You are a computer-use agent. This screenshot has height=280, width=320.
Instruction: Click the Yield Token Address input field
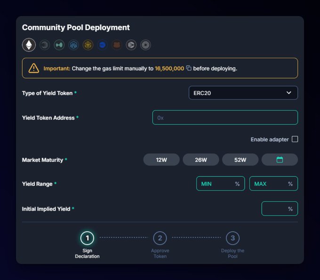click(x=225, y=117)
